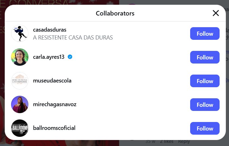Follow museudaescola
The width and height of the screenshot is (229, 146).
click(x=205, y=81)
